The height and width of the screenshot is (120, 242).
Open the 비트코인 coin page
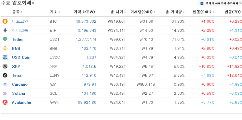(20, 21)
